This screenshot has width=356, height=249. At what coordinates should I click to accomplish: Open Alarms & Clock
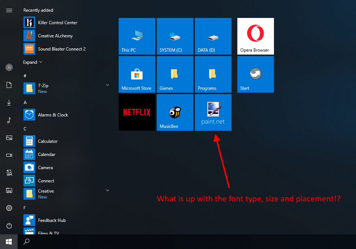click(x=53, y=115)
